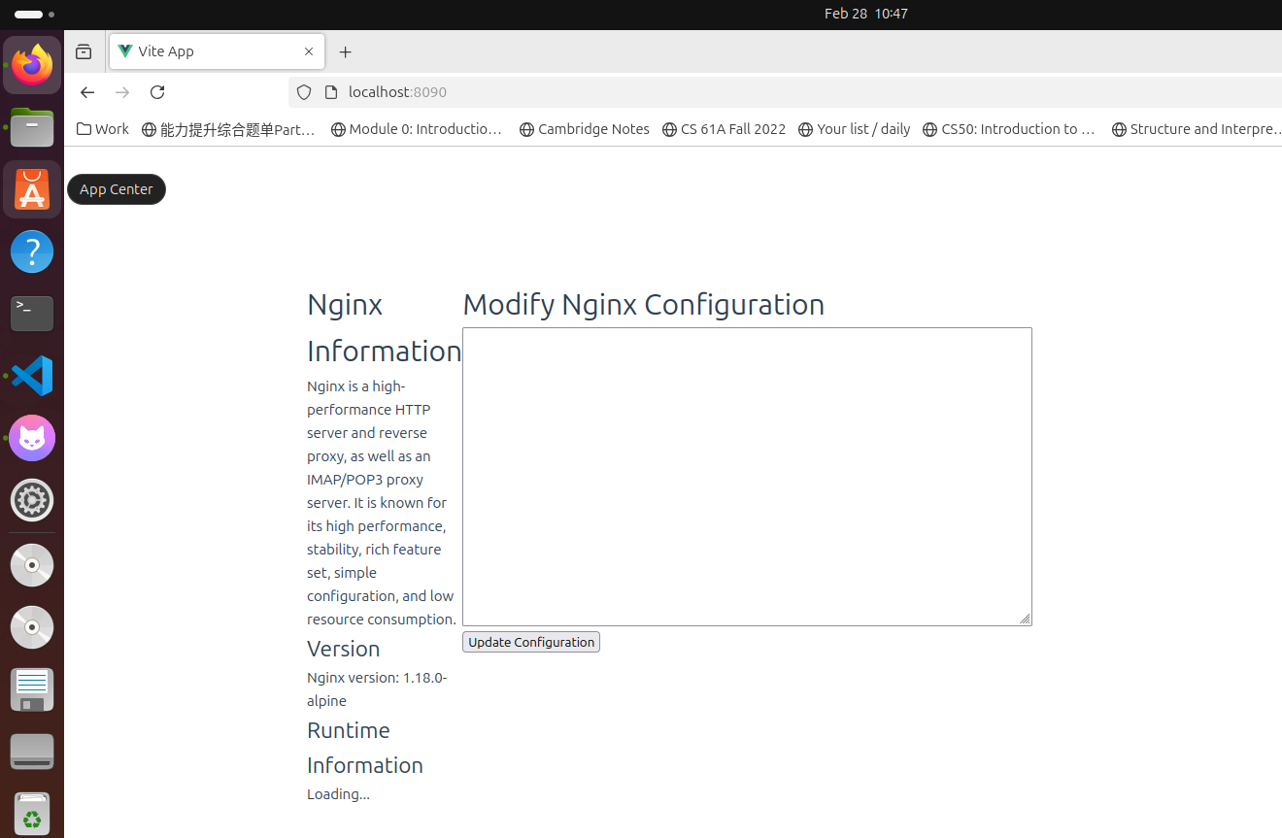Click the browser reload button
This screenshot has width=1282, height=838.
coord(157,92)
